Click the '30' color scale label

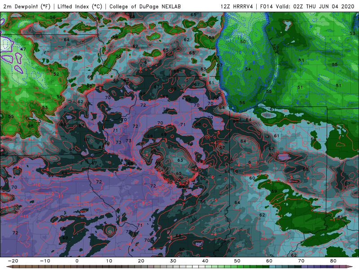pos(173,261)
